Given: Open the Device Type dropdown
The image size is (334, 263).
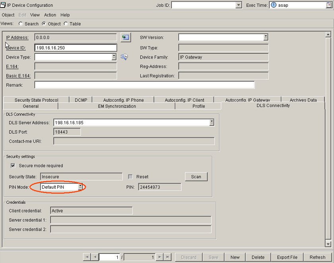Looking at the screenshot, I should pos(114,56).
